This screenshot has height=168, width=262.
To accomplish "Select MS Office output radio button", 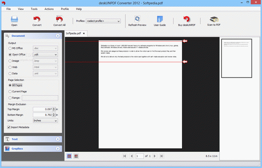I will point(10,48).
